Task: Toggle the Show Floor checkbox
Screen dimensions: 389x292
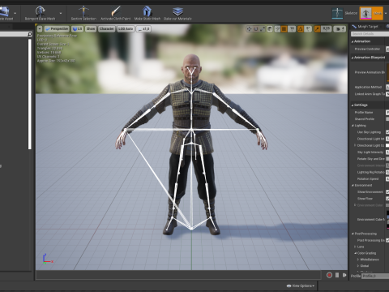Action: (x=387, y=199)
